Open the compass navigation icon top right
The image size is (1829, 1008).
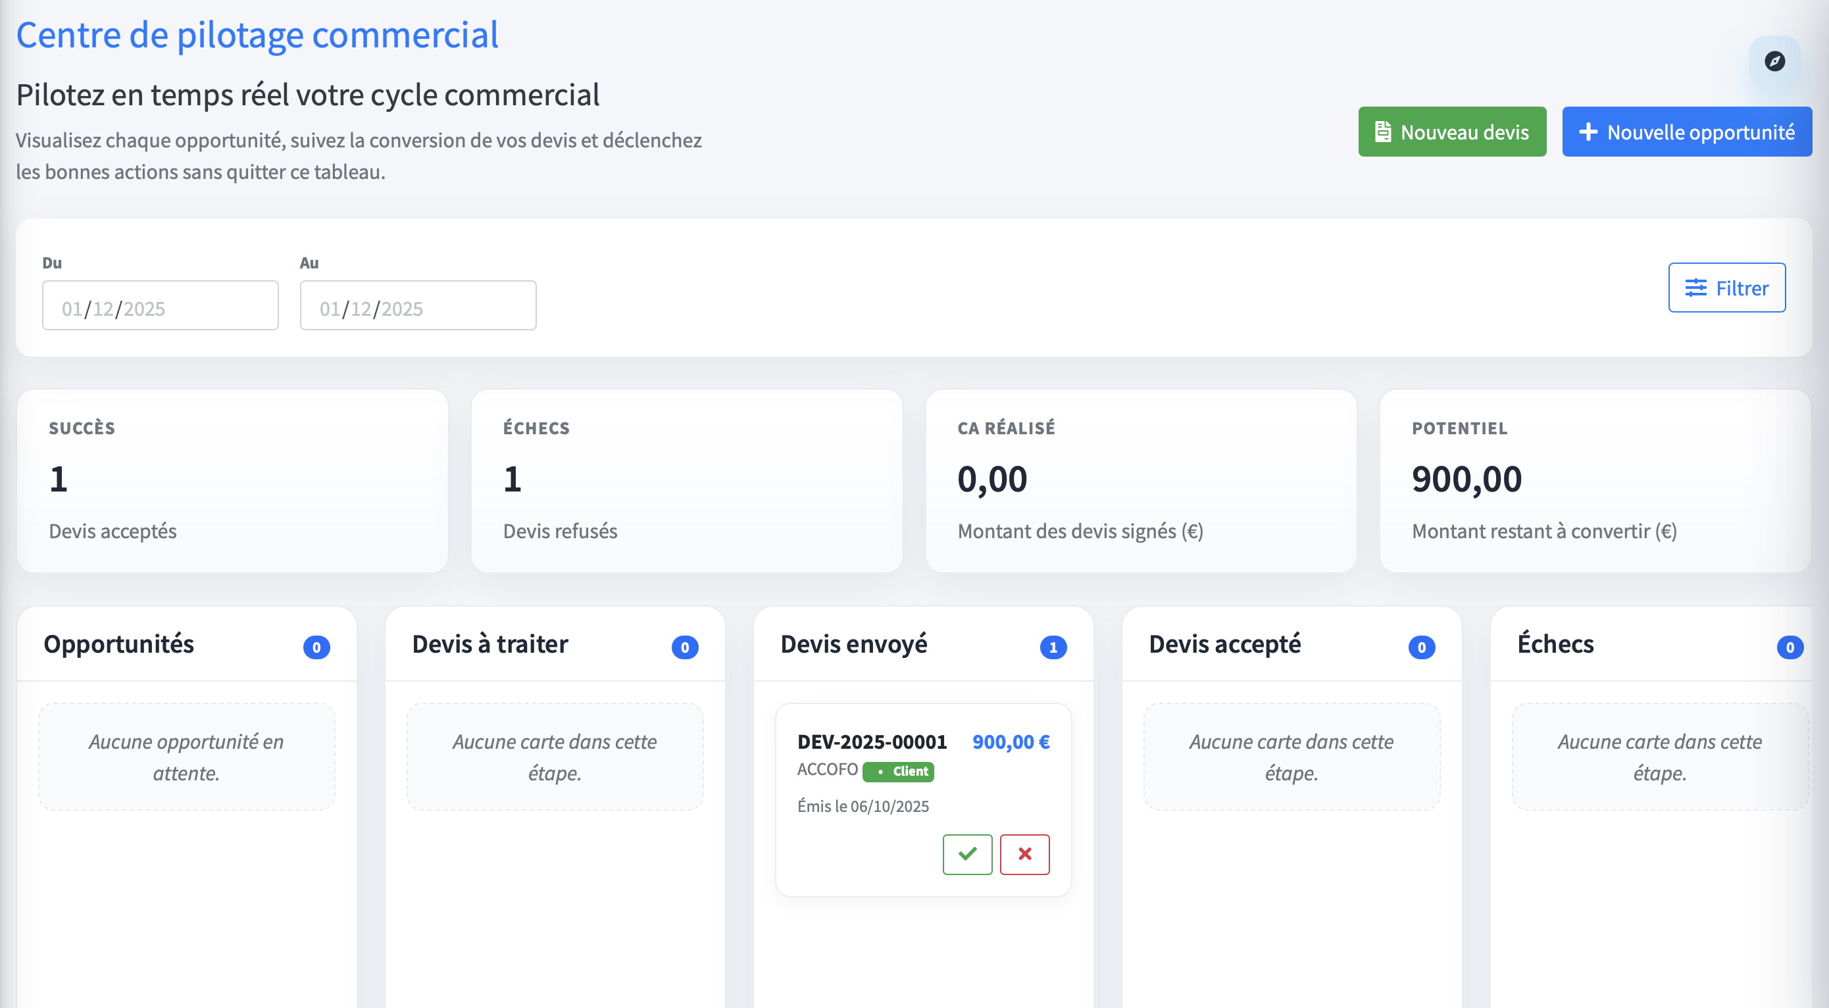coord(1774,63)
